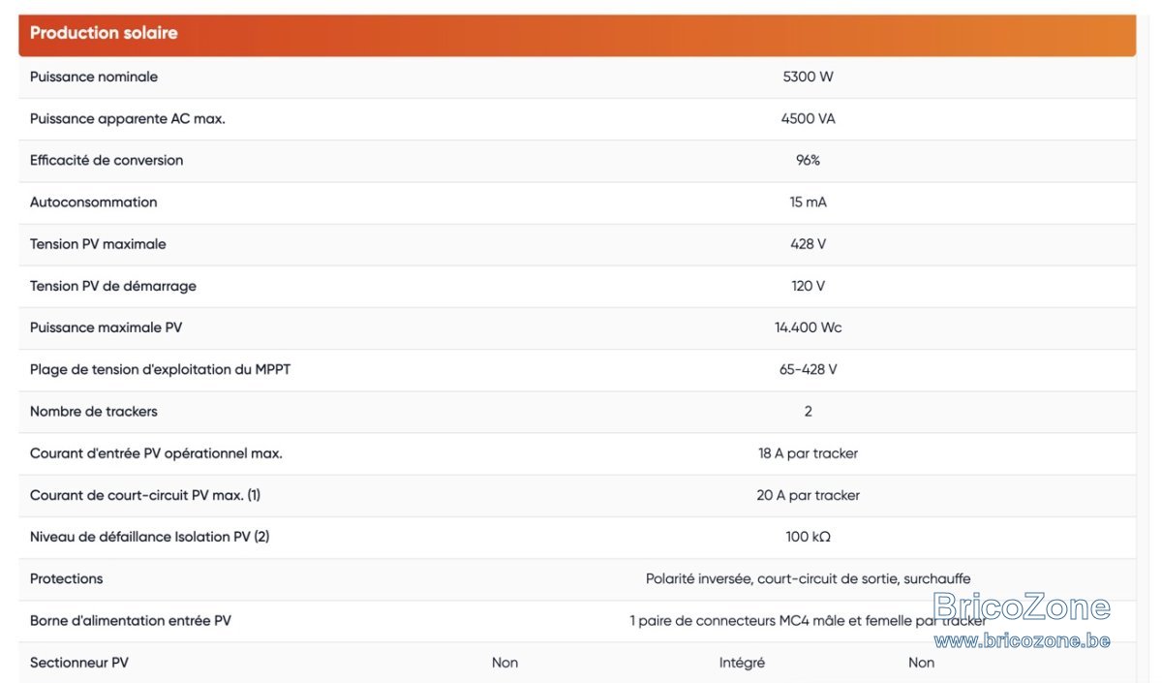Select the 14.400 Wc value
This screenshot has height=683, width=1162.
(x=808, y=327)
